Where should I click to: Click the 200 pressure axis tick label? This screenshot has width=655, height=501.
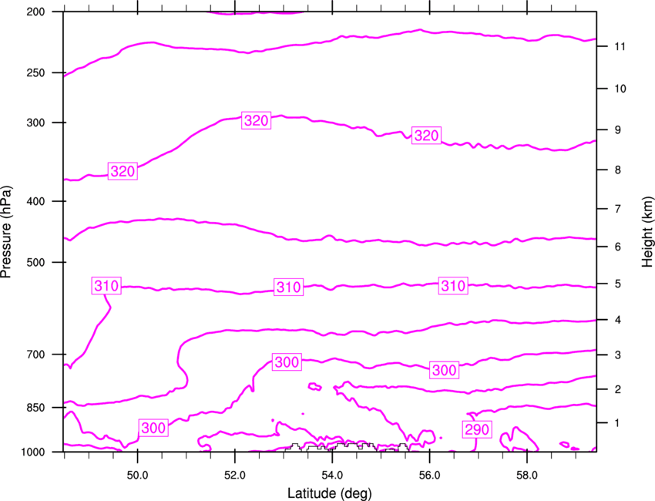coord(35,12)
